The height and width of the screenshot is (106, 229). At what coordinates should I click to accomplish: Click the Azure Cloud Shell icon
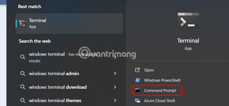[137, 101]
